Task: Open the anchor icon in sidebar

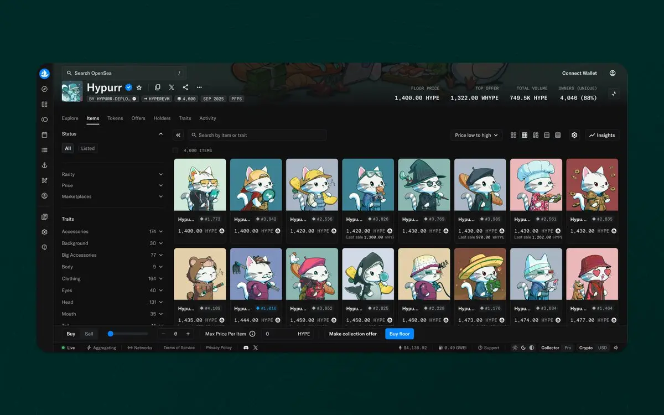Action: [x=44, y=165]
